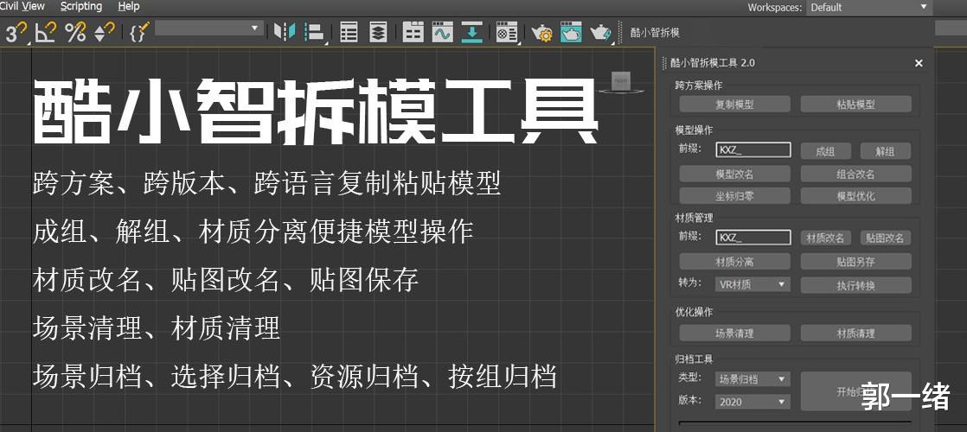Open the Material Editor
Image resolution: width=967 pixels, height=432 pixels.
pos(507,32)
